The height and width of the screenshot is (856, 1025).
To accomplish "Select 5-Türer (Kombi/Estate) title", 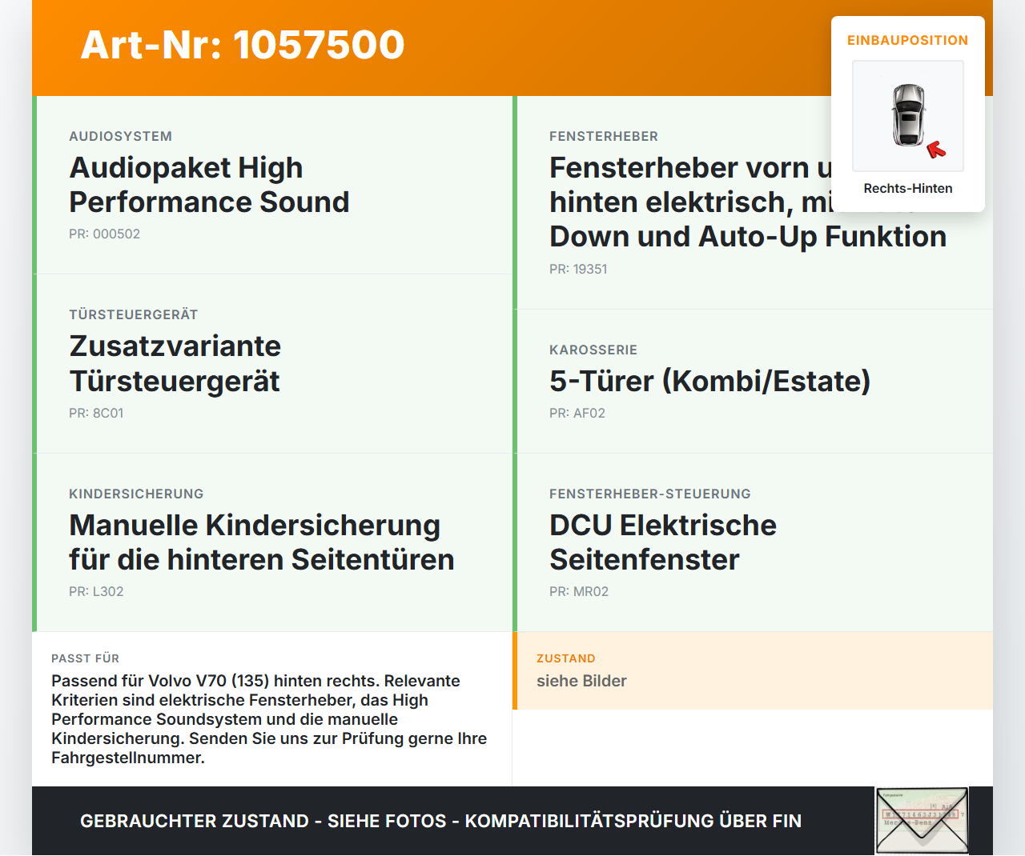I will (709, 381).
